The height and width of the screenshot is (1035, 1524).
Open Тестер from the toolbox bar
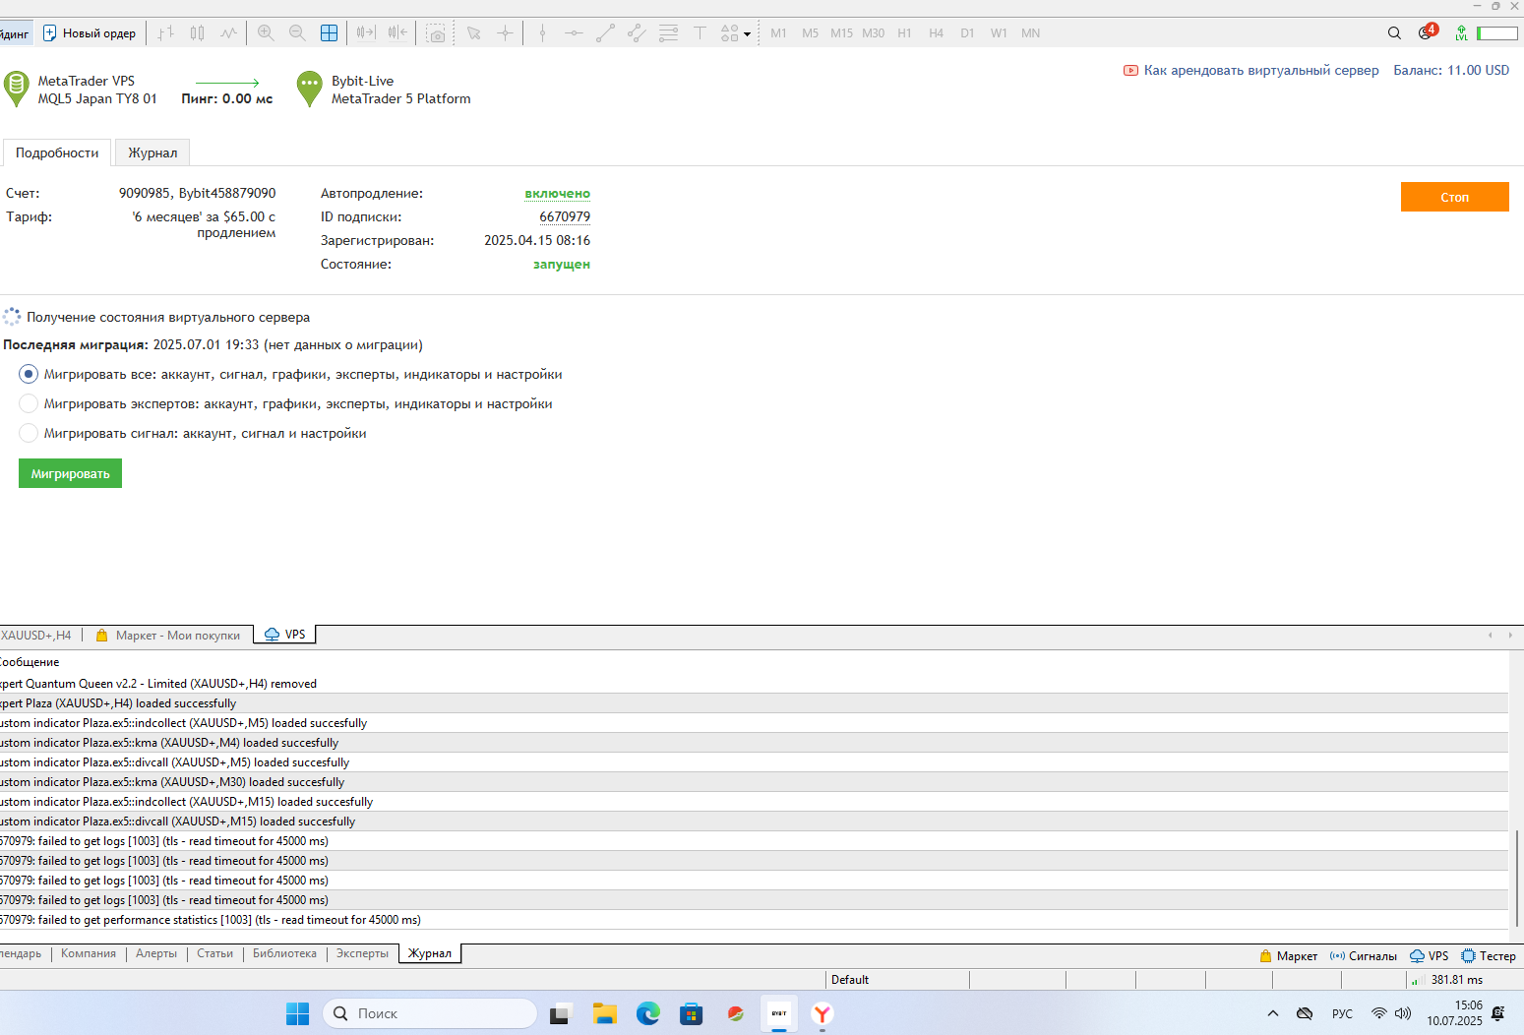[x=1488, y=956]
